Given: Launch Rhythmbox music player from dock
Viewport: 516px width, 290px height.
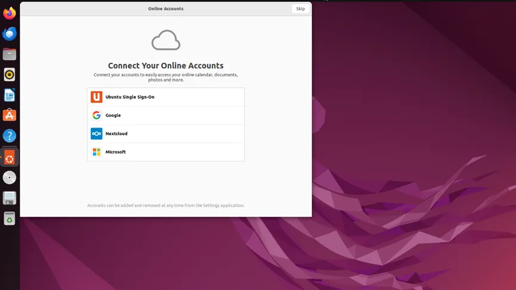Looking at the screenshot, I should point(10,75).
